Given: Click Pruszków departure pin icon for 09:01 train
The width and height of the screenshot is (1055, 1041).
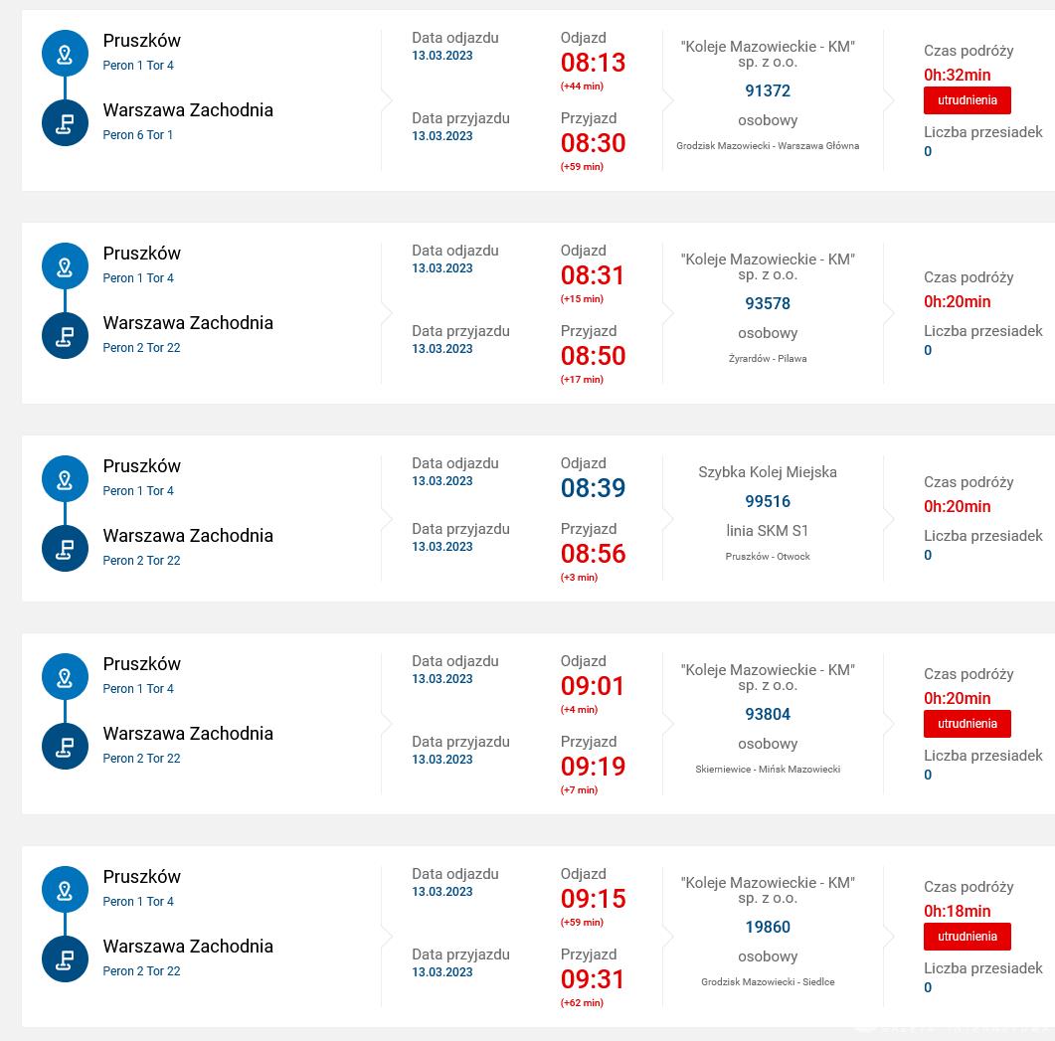Looking at the screenshot, I should [65, 676].
